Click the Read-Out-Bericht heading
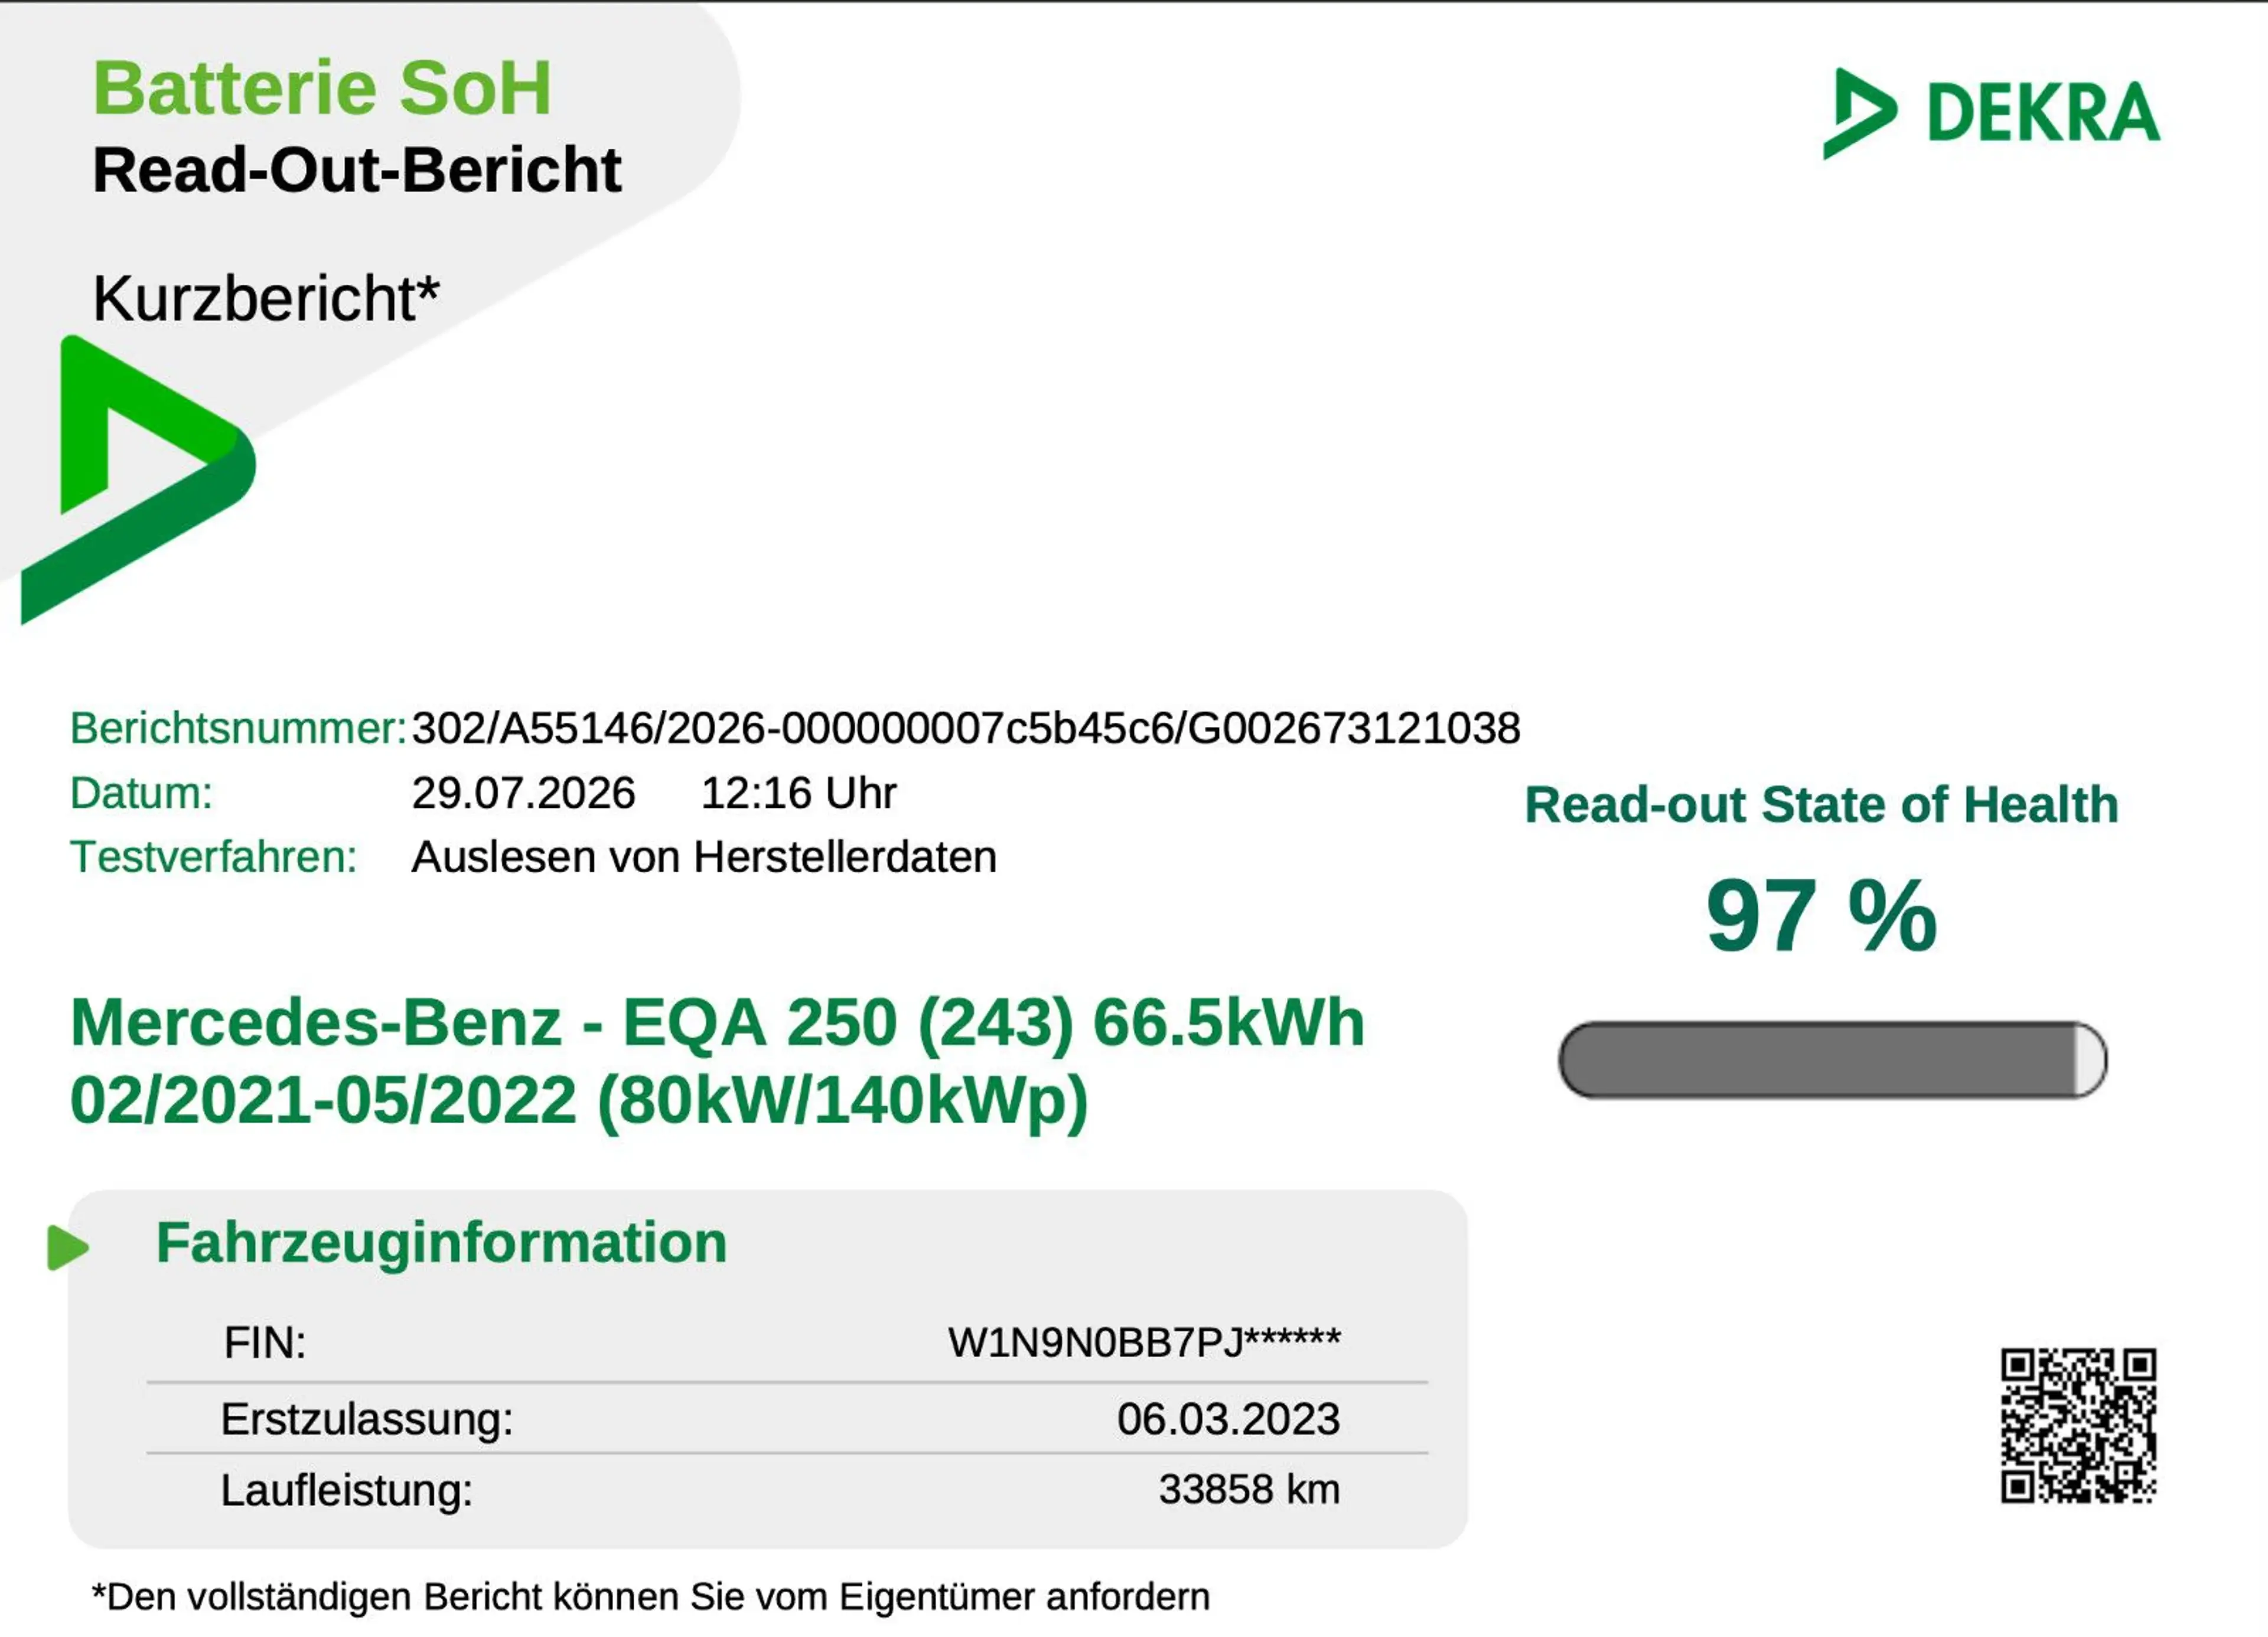 click(356, 169)
